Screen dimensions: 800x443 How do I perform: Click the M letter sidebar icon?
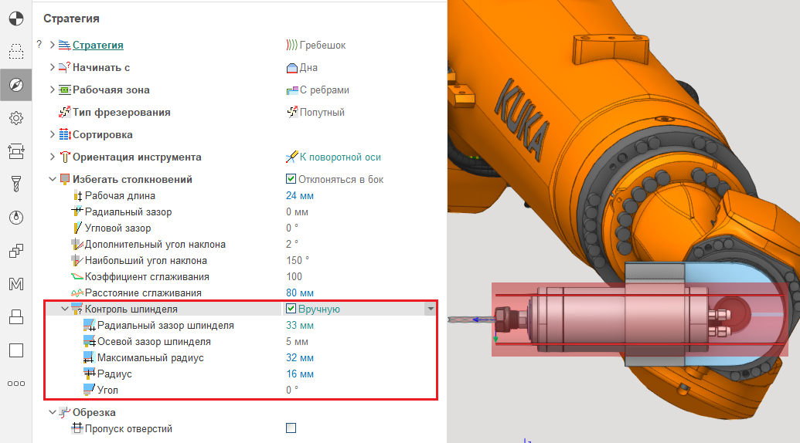(15, 284)
